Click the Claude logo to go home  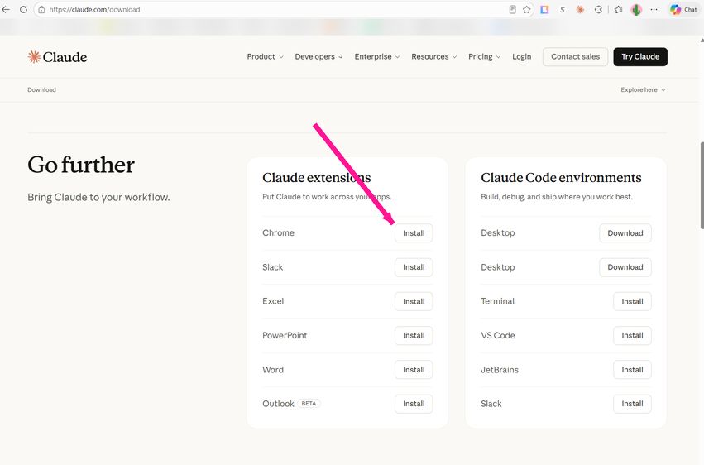click(x=57, y=57)
